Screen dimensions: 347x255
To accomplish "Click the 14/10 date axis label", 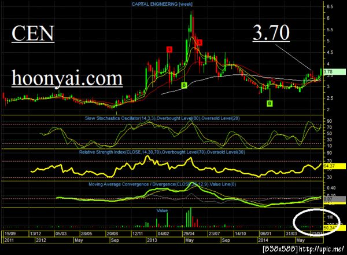I will pyautogui.click(x=241, y=234).
